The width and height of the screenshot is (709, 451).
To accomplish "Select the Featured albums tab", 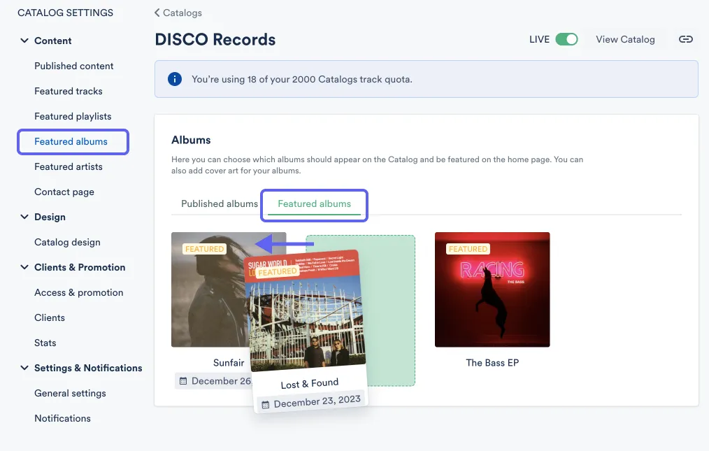I will (313, 203).
